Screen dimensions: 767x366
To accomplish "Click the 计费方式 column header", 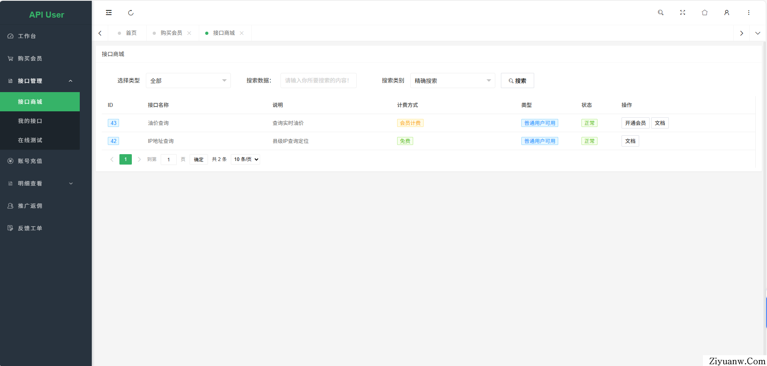I will (x=408, y=105).
